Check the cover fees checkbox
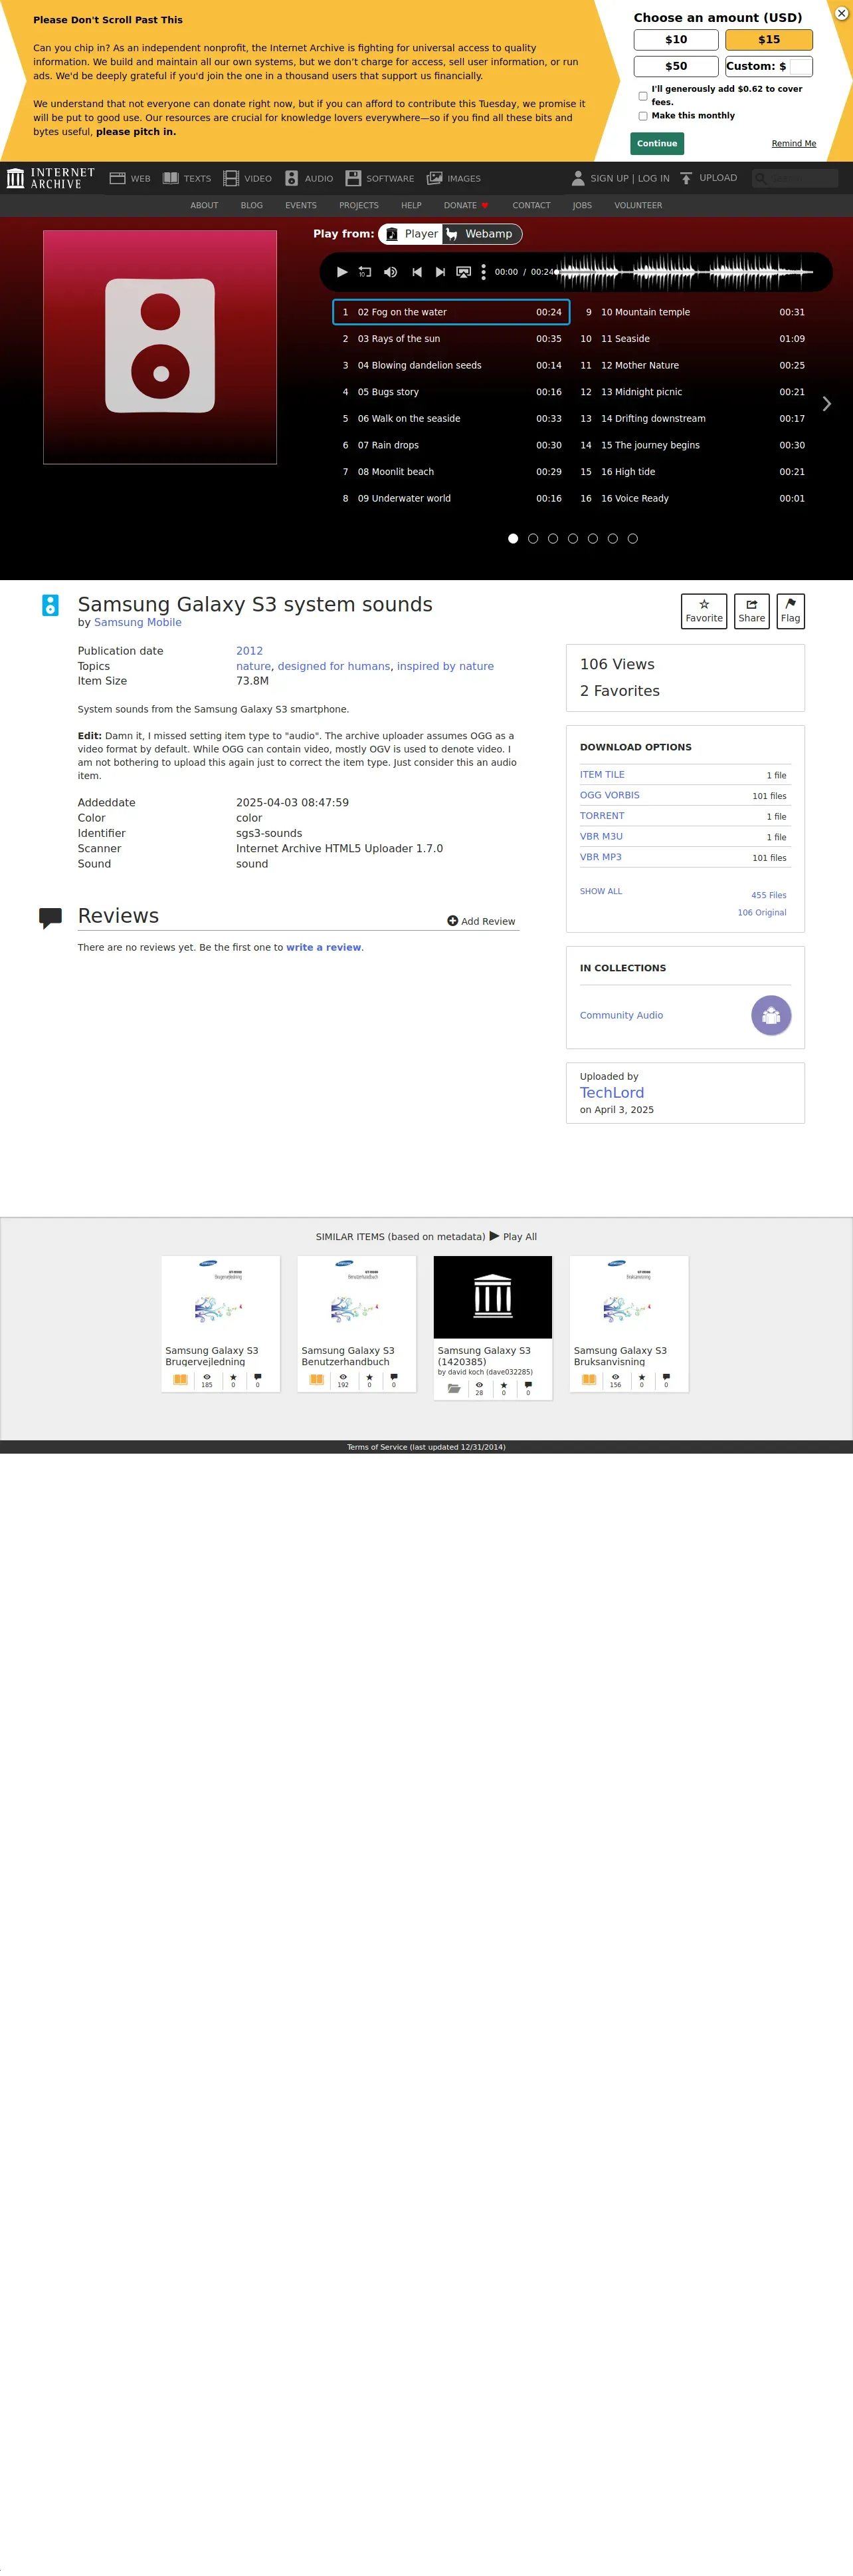853x2576 pixels. (x=642, y=96)
